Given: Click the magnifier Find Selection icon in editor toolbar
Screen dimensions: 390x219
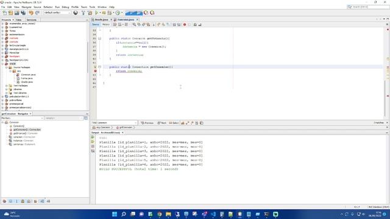Looking at the screenshot, I should [134, 24].
